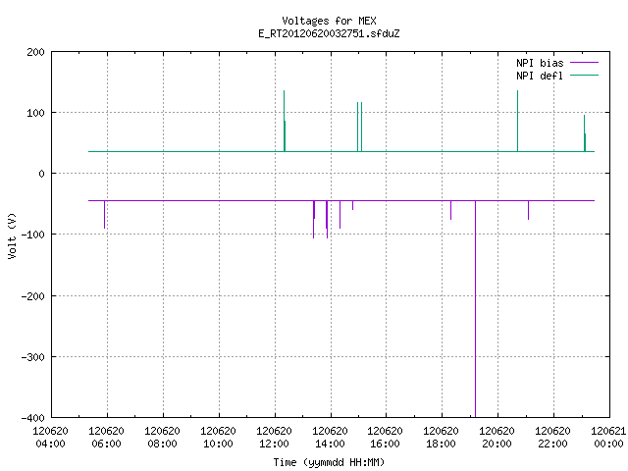Click y-axis tick label 200
The image size is (628, 471).
click(x=35, y=52)
